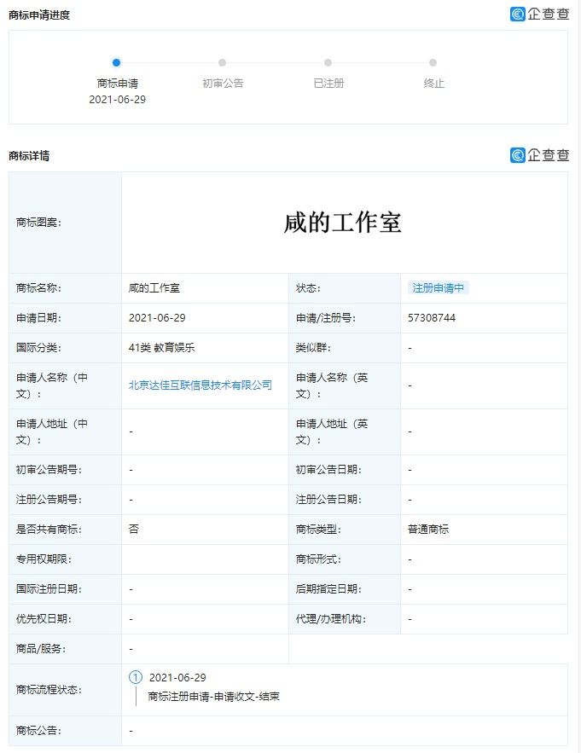Screen dimensions: 581x753
Task: Click the 状态 field label
Action: [308, 288]
